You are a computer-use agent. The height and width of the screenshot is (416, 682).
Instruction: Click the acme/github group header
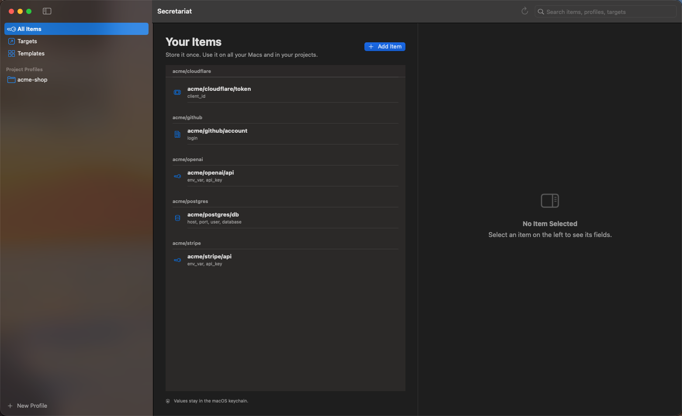point(187,118)
